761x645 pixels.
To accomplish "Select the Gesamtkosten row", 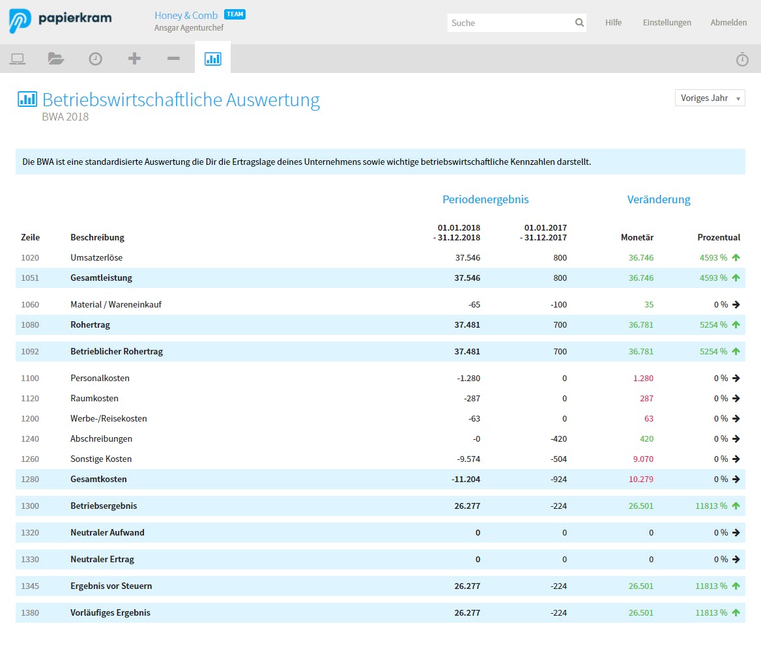I will [x=98, y=480].
